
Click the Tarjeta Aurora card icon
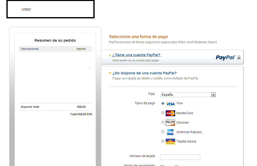click(x=170, y=141)
